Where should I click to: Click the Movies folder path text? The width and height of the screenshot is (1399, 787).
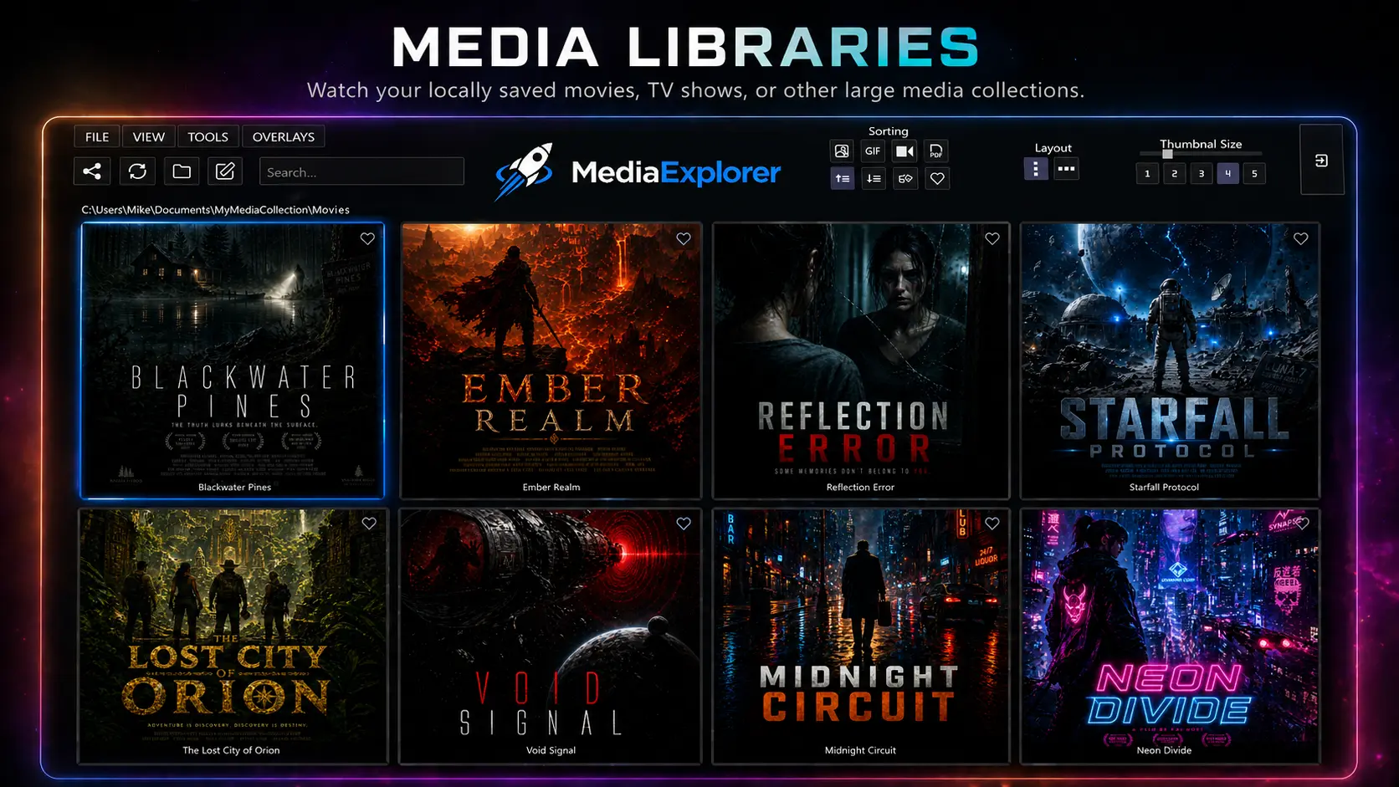point(215,210)
